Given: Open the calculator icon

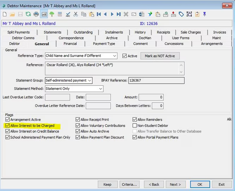Looking at the screenshot, I should (x=60, y=14).
